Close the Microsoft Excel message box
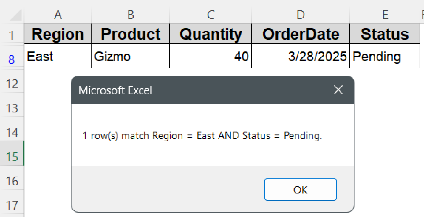The image size is (424, 217). tap(338, 90)
